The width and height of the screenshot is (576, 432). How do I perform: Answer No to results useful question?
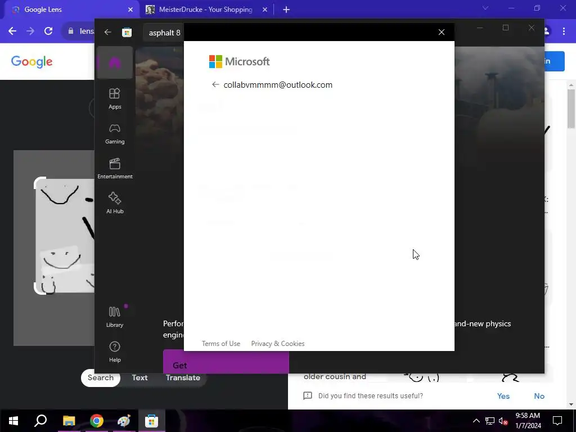tap(539, 396)
